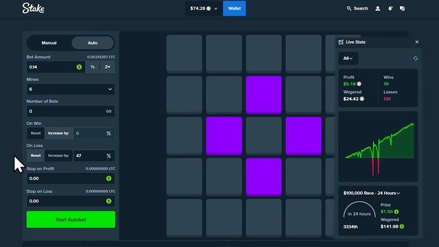Select On Win Reset option
This screenshot has width=439, height=247.
pos(36,133)
